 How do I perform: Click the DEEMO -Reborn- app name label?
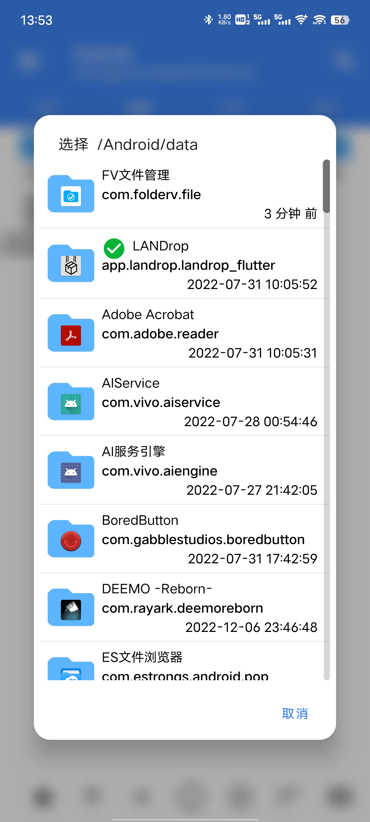point(157,589)
